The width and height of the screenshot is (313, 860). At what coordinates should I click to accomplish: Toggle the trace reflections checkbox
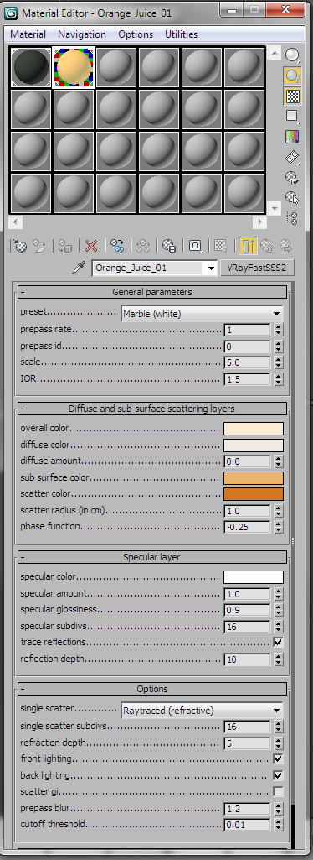pos(279,642)
